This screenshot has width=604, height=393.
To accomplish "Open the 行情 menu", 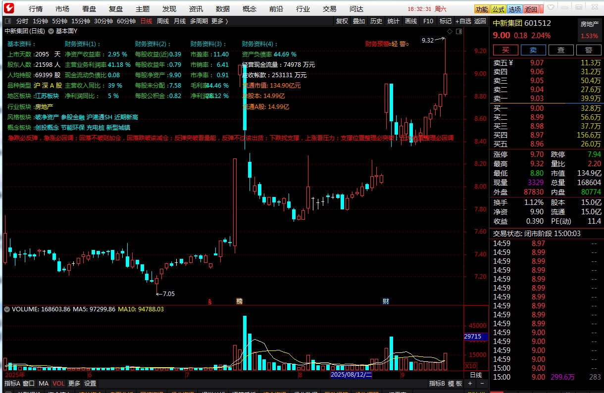I will click(36, 9).
